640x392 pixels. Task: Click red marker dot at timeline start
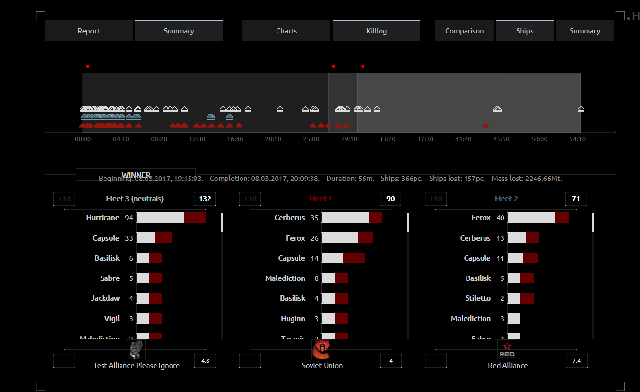[87, 66]
